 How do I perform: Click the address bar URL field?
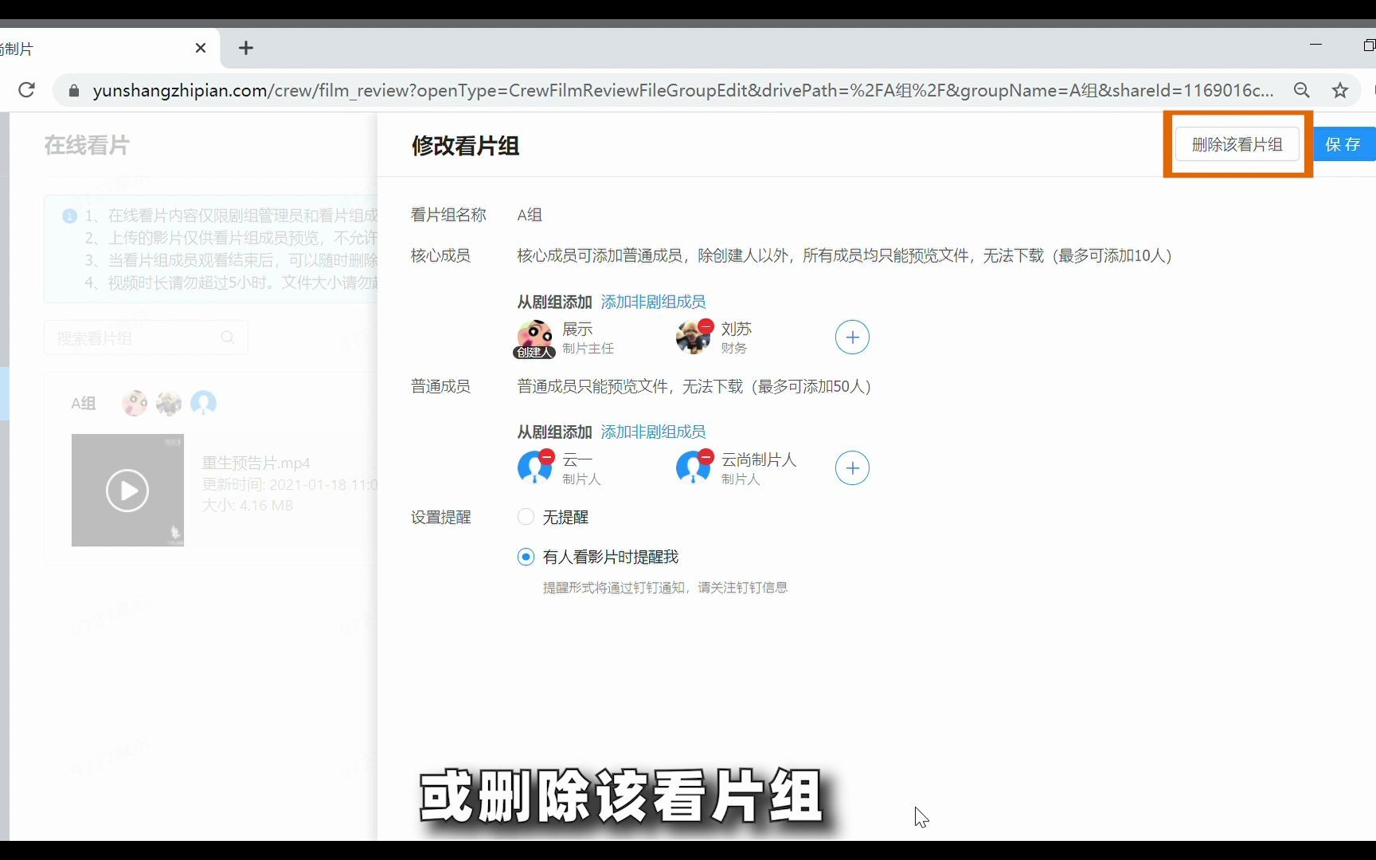(x=682, y=90)
